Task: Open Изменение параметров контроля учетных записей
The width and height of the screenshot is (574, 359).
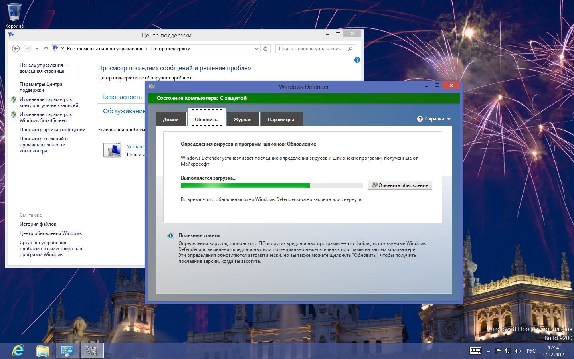Action: pos(49,102)
